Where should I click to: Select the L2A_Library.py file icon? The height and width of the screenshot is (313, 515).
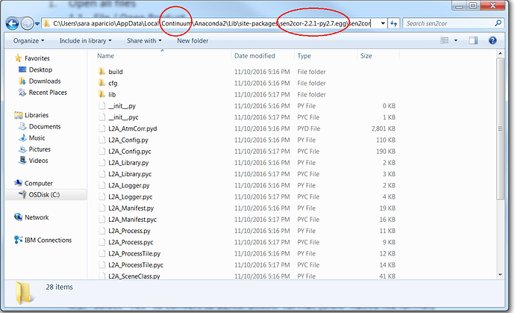click(x=102, y=162)
